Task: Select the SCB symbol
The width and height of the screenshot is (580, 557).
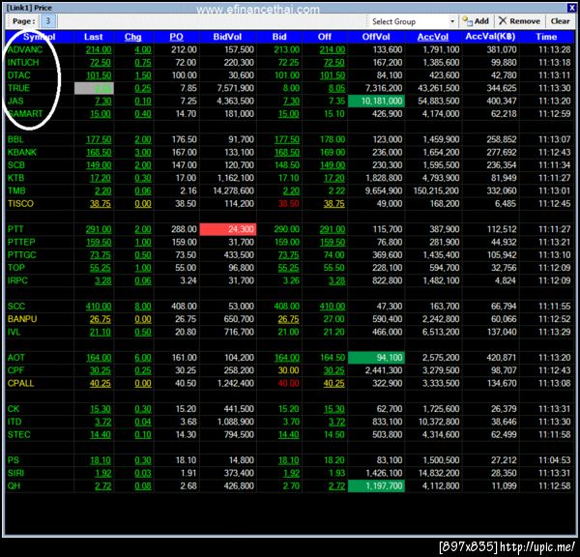Action: click(x=16, y=165)
